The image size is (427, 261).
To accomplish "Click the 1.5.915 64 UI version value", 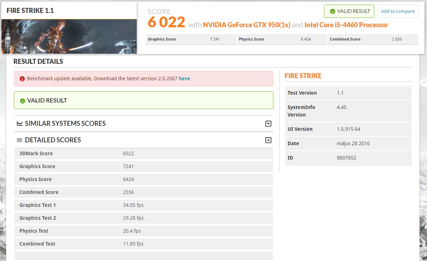I will tap(348, 129).
